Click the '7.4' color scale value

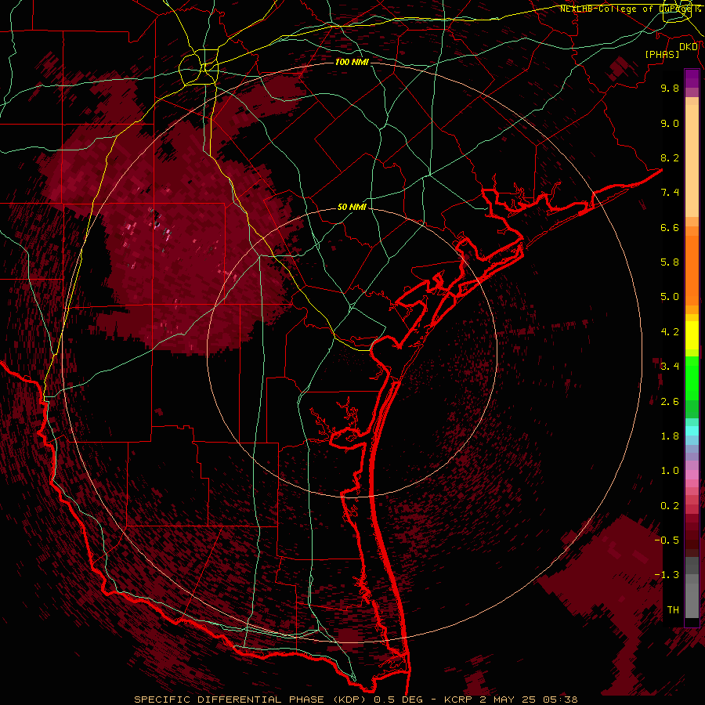(670, 193)
